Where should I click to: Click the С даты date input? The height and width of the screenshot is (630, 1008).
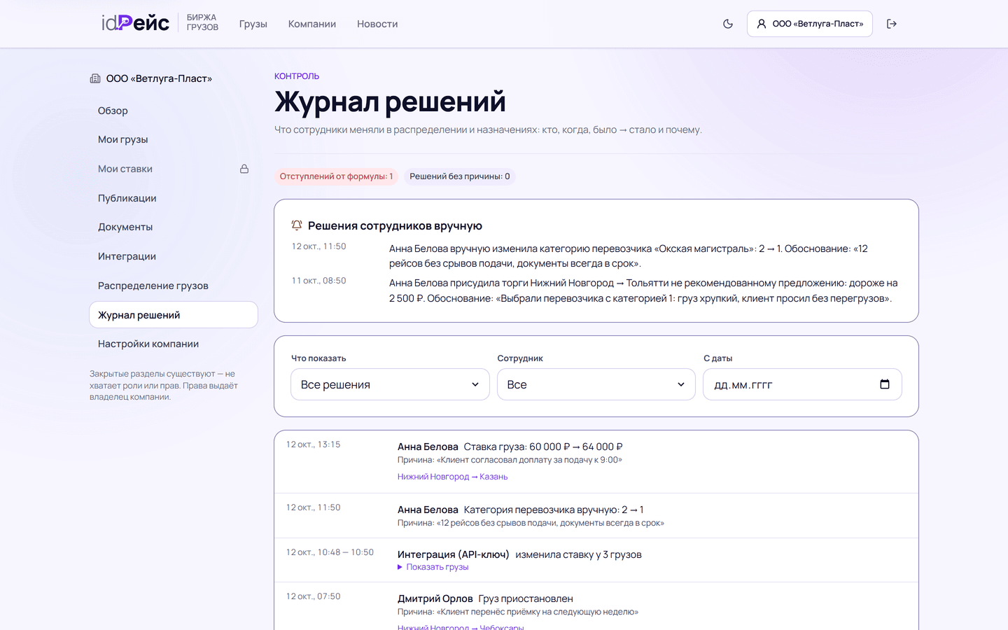coord(802,384)
